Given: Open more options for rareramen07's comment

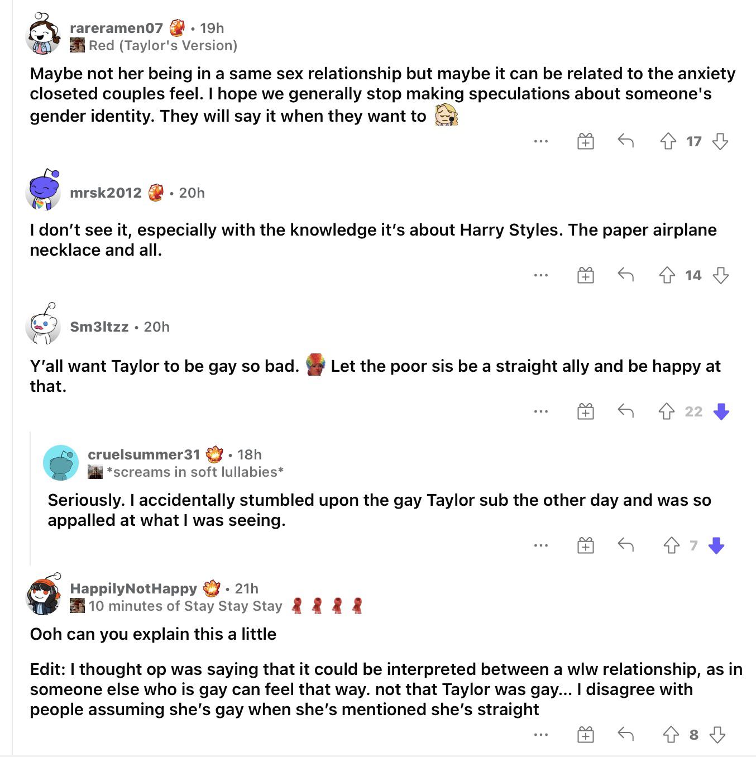Looking at the screenshot, I should [x=540, y=141].
